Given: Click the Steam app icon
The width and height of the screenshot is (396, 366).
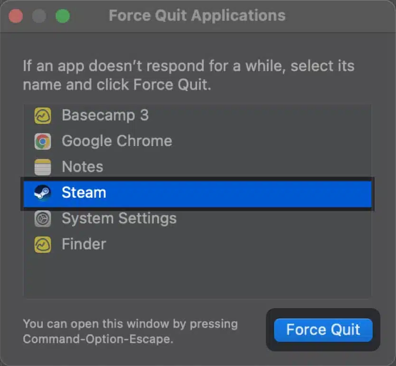Looking at the screenshot, I should click(42, 192).
